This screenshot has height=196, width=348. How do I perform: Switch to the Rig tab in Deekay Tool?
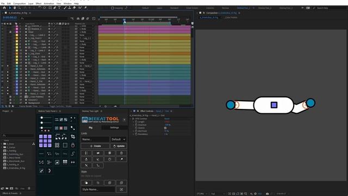pyautogui.click(x=91, y=127)
